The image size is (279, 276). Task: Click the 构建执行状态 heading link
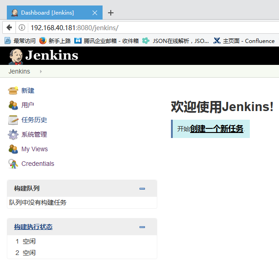pyautogui.click(x=33, y=227)
